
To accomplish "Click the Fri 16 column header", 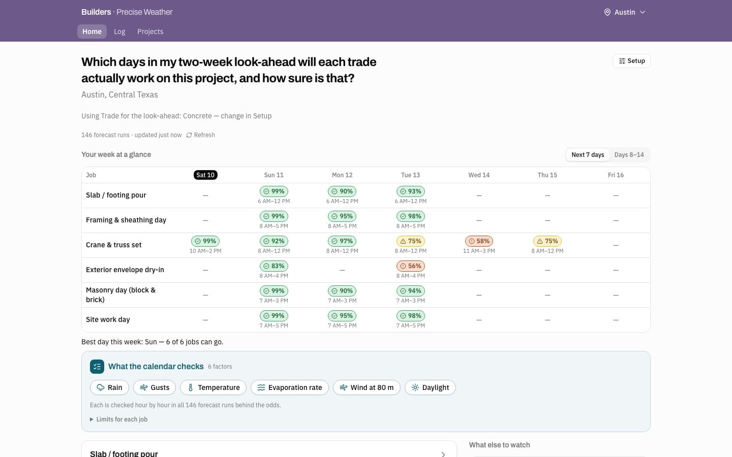I will click(x=616, y=175).
